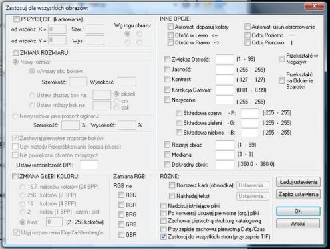Enable ZMIANA GŁĘBI KOLORU checkbox

[15, 176]
